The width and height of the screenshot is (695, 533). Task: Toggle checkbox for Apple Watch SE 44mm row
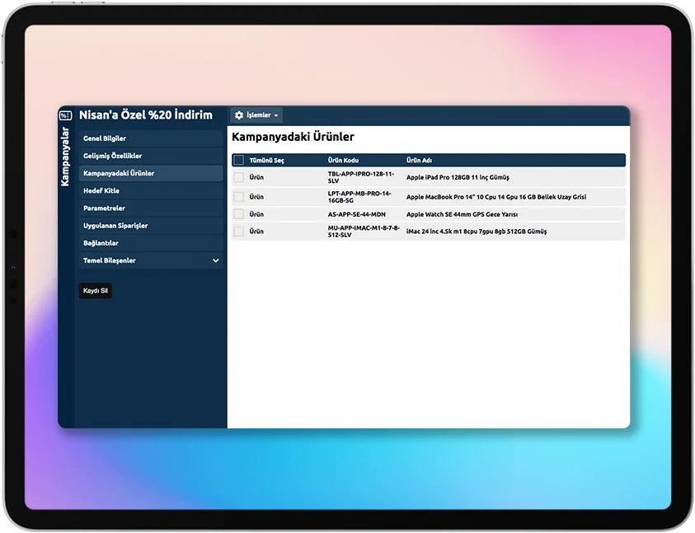(238, 214)
